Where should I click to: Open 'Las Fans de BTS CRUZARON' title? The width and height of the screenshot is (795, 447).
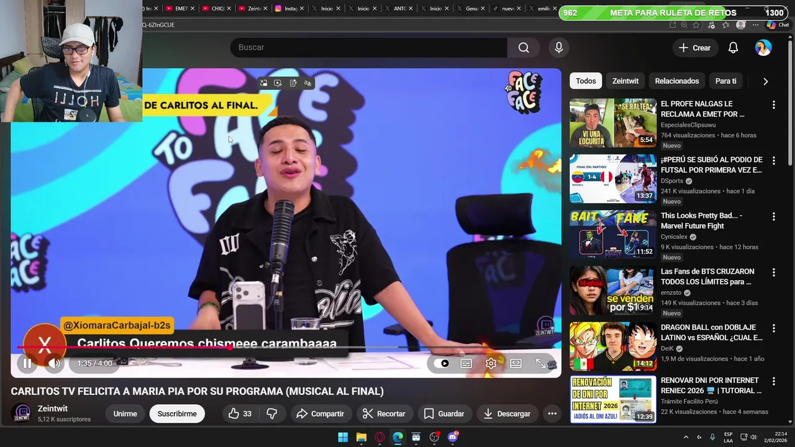(707, 277)
